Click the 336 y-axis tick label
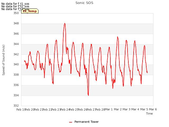Viewport: 169px width, 127px height. click(16, 85)
